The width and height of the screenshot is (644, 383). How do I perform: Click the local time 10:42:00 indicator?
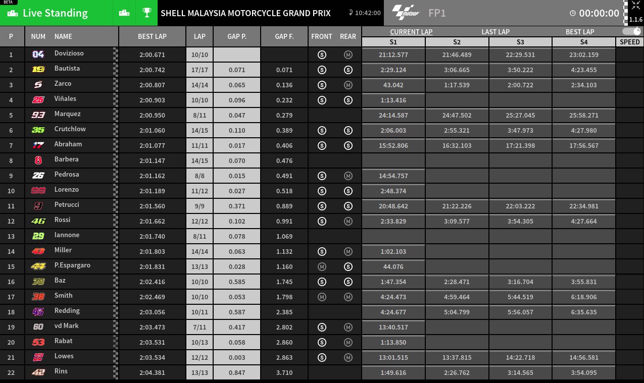pos(365,13)
